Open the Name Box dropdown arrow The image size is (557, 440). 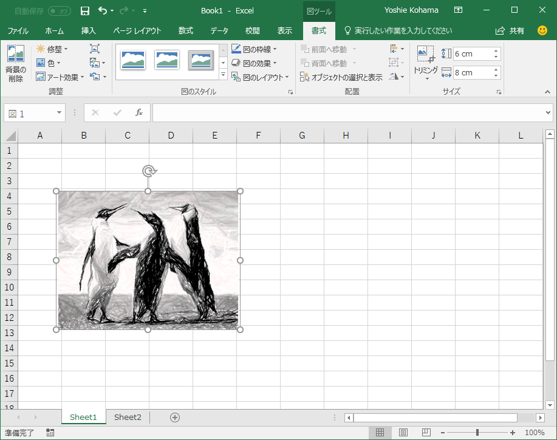coord(59,113)
